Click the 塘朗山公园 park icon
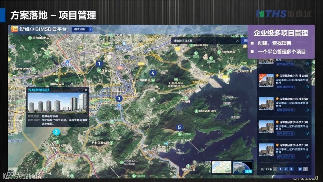 pyautogui.click(x=57, y=80)
